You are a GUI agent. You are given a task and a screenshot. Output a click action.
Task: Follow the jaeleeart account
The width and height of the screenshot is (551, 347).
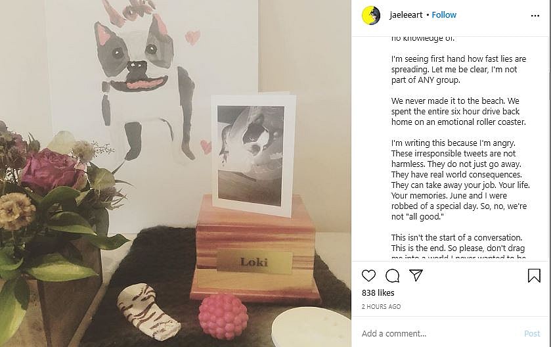pyautogui.click(x=444, y=14)
